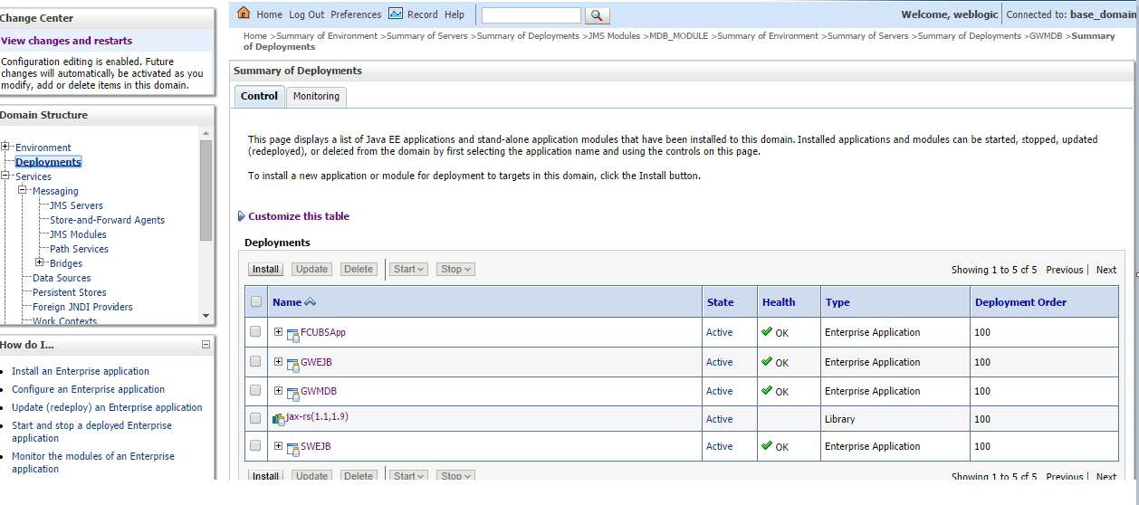The height and width of the screenshot is (505, 1139).
Task: Select Deployments in Domain Structure tree
Action: pos(48,162)
